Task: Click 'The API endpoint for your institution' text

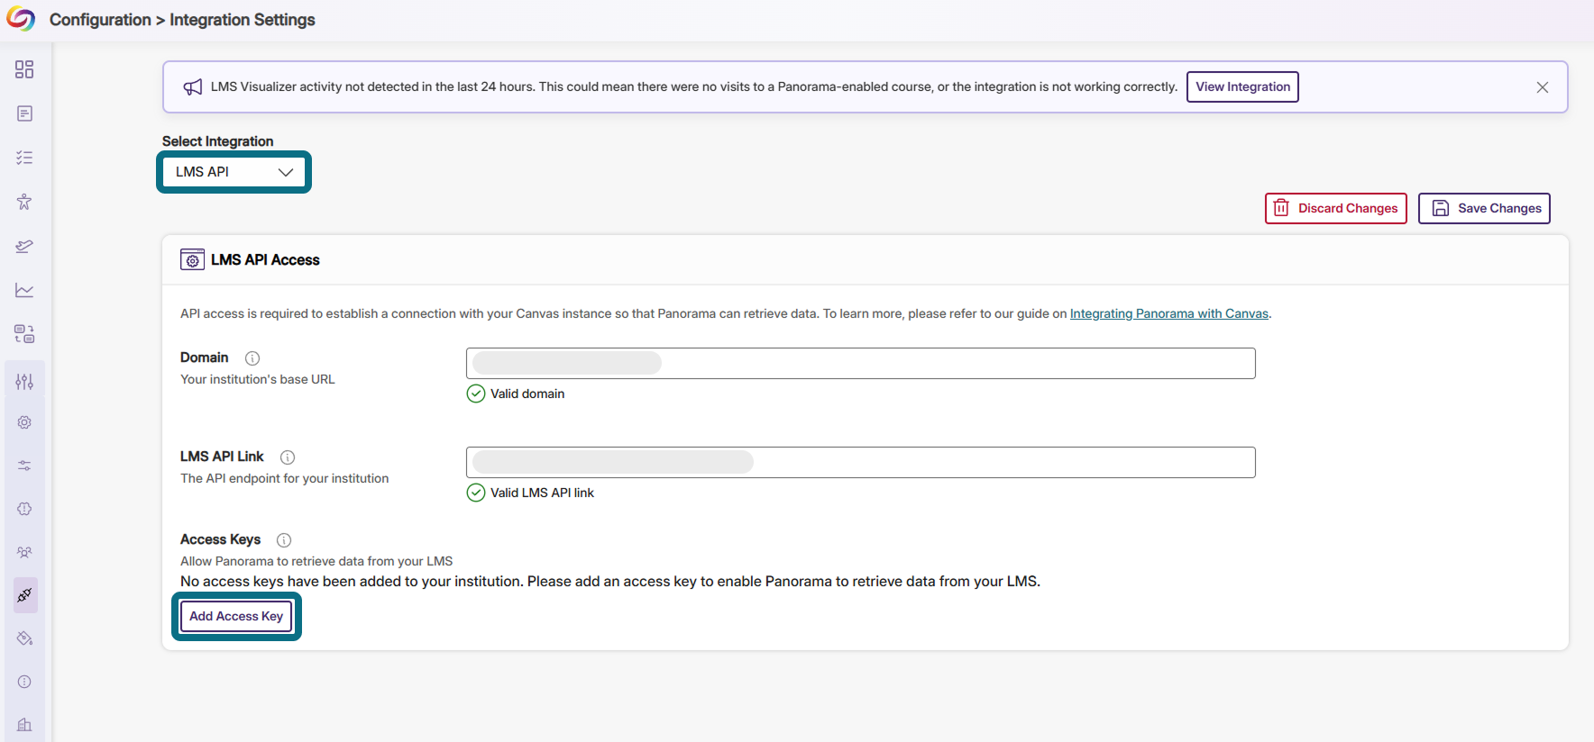Action: point(285,478)
